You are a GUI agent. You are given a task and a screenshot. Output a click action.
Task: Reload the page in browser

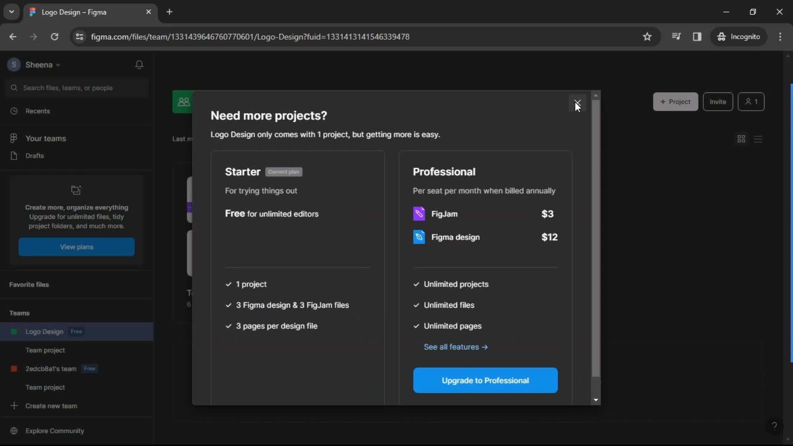pyautogui.click(x=55, y=37)
